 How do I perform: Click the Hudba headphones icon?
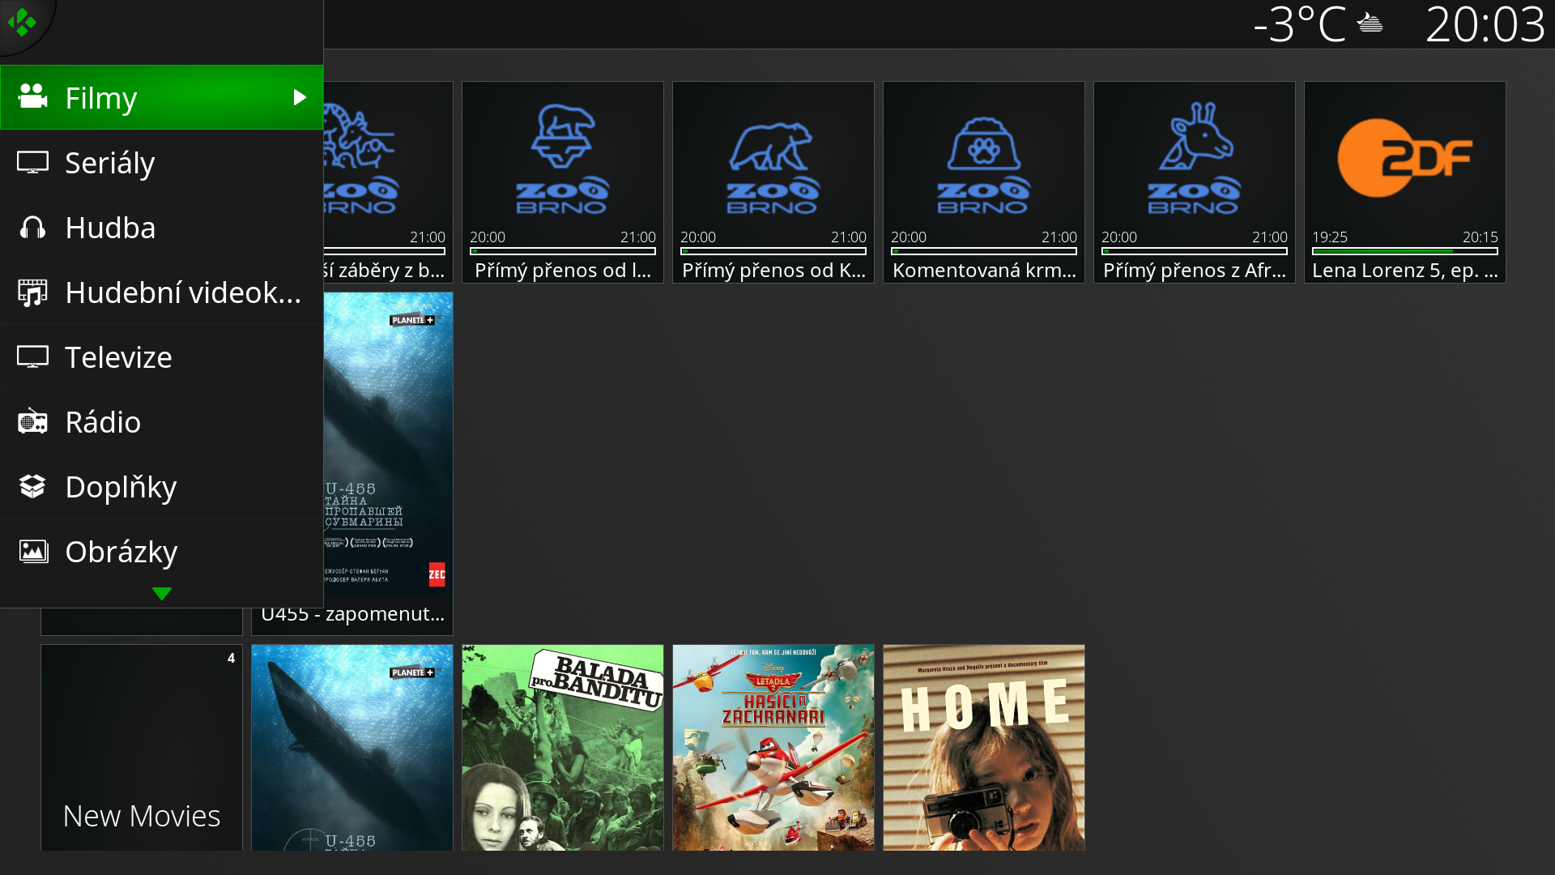pyautogui.click(x=32, y=228)
